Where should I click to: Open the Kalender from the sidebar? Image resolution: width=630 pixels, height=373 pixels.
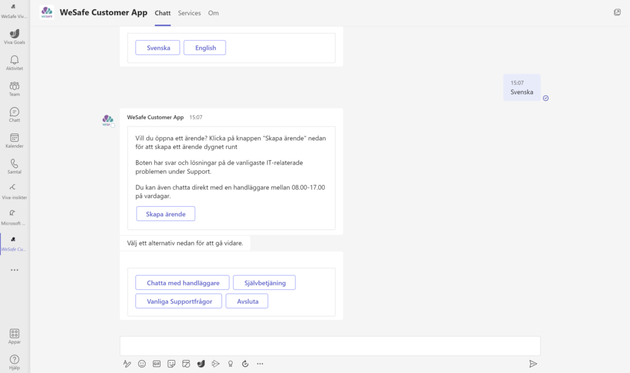coord(14,140)
